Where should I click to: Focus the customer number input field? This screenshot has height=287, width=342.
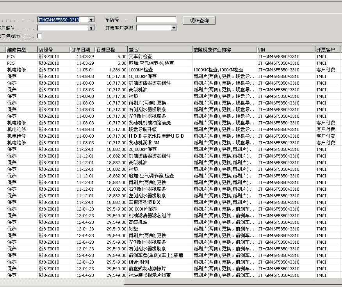click(x=63, y=28)
